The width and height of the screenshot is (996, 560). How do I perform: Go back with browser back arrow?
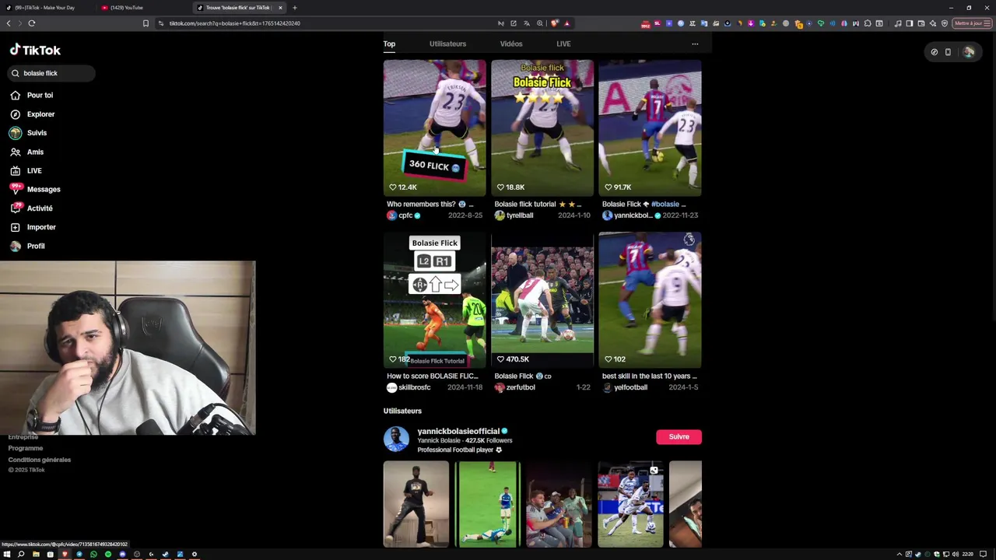(9, 23)
